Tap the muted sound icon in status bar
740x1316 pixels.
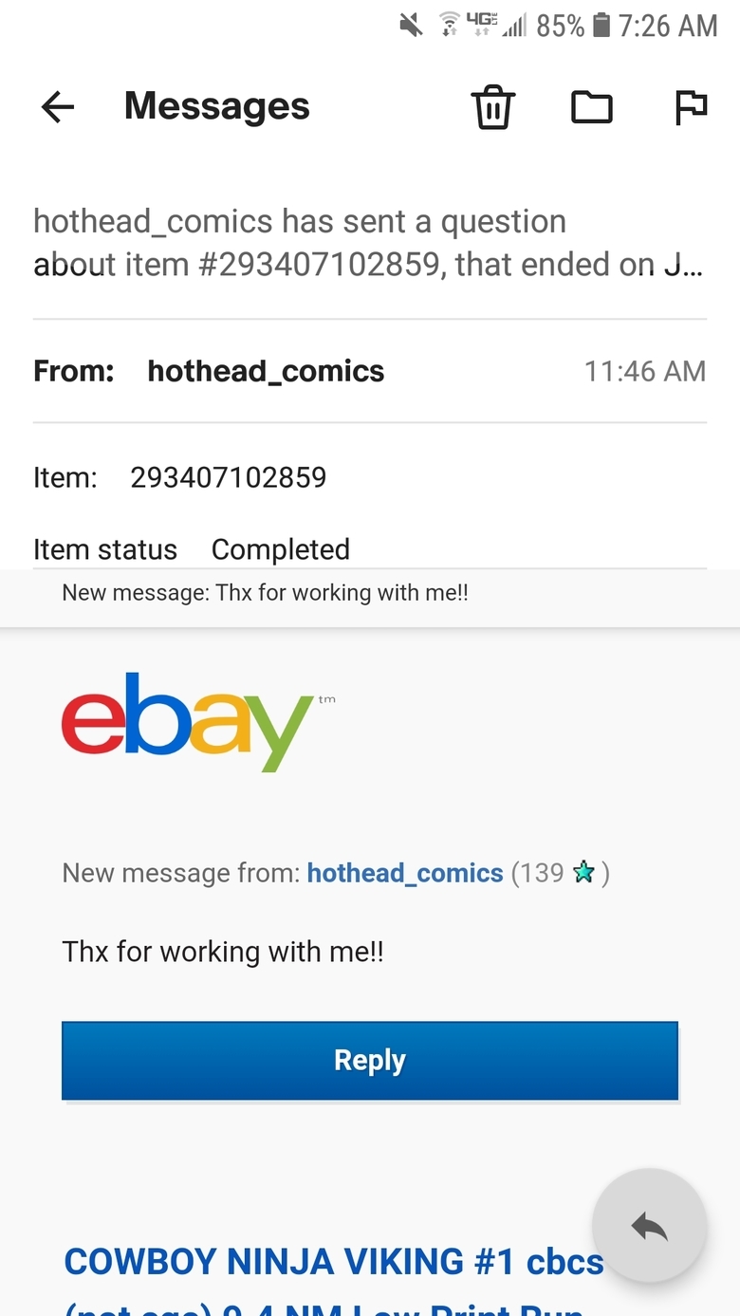412,26
